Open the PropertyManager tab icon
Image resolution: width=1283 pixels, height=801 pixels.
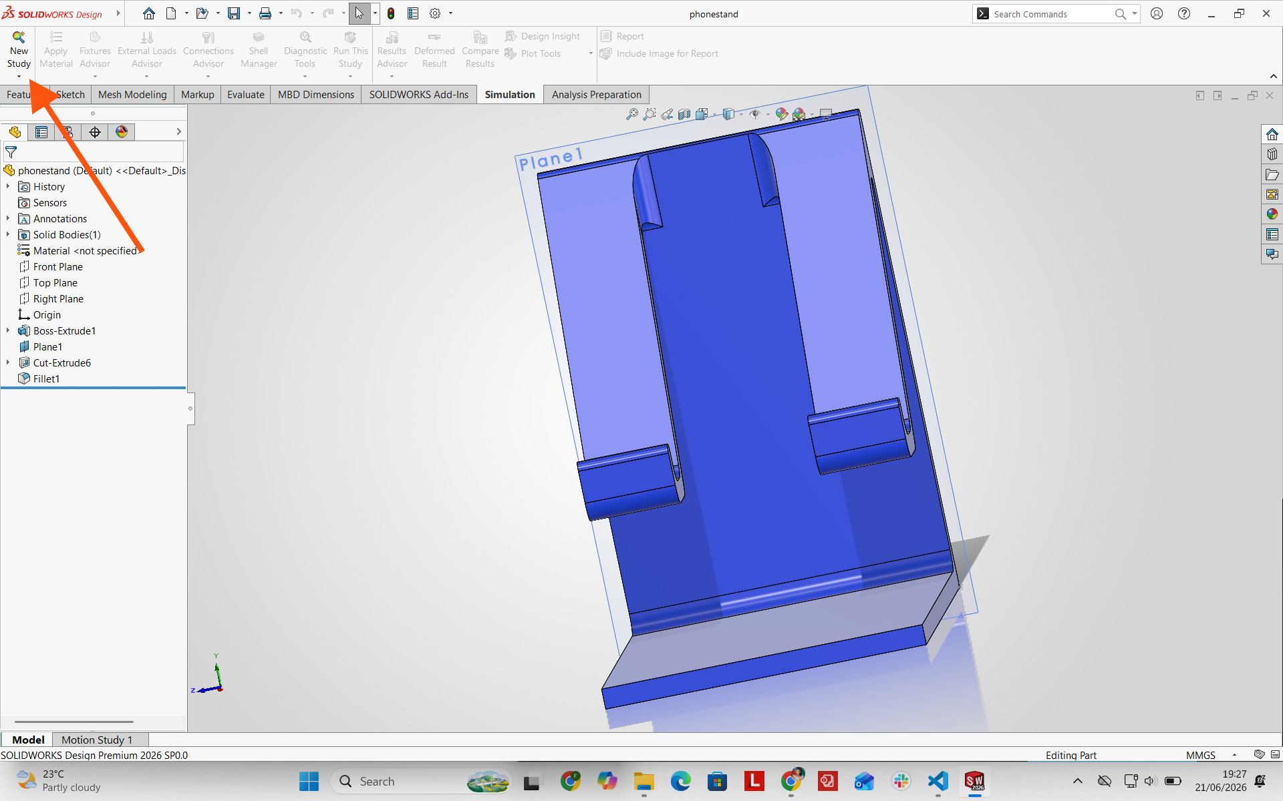pos(41,132)
